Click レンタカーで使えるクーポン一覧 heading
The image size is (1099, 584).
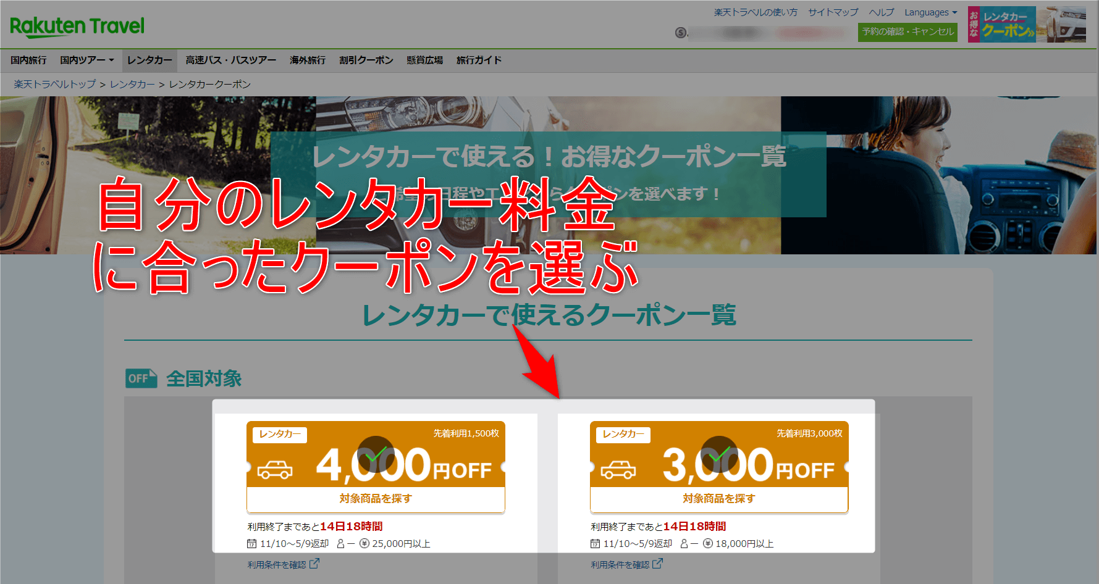coord(549,315)
